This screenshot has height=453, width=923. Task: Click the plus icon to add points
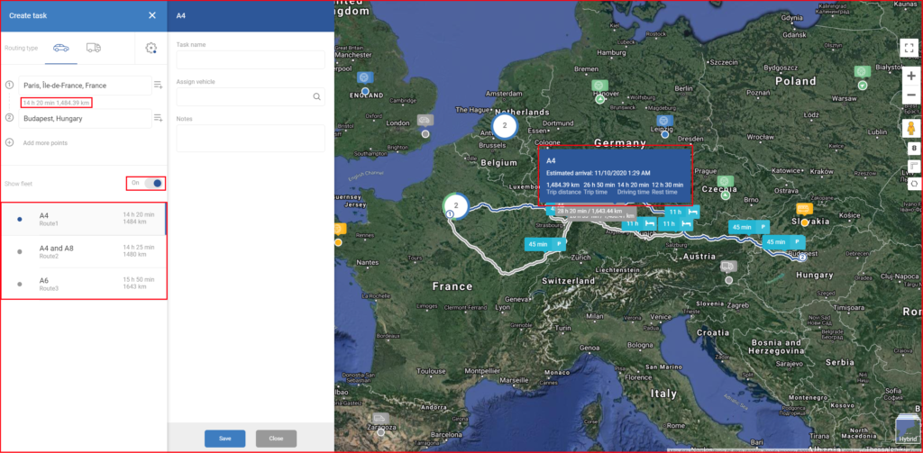pyautogui.click(x=9, y=143)
